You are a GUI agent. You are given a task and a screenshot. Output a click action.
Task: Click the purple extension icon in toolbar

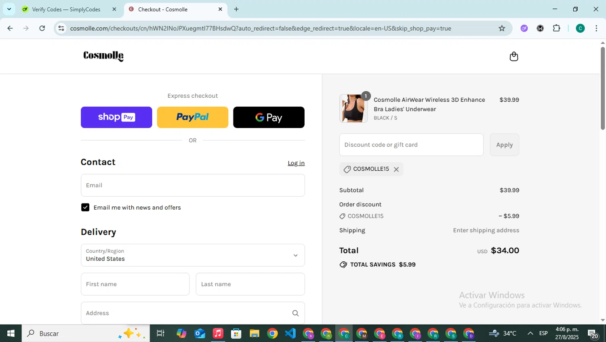pyautogui.click(x=524, y=28)
